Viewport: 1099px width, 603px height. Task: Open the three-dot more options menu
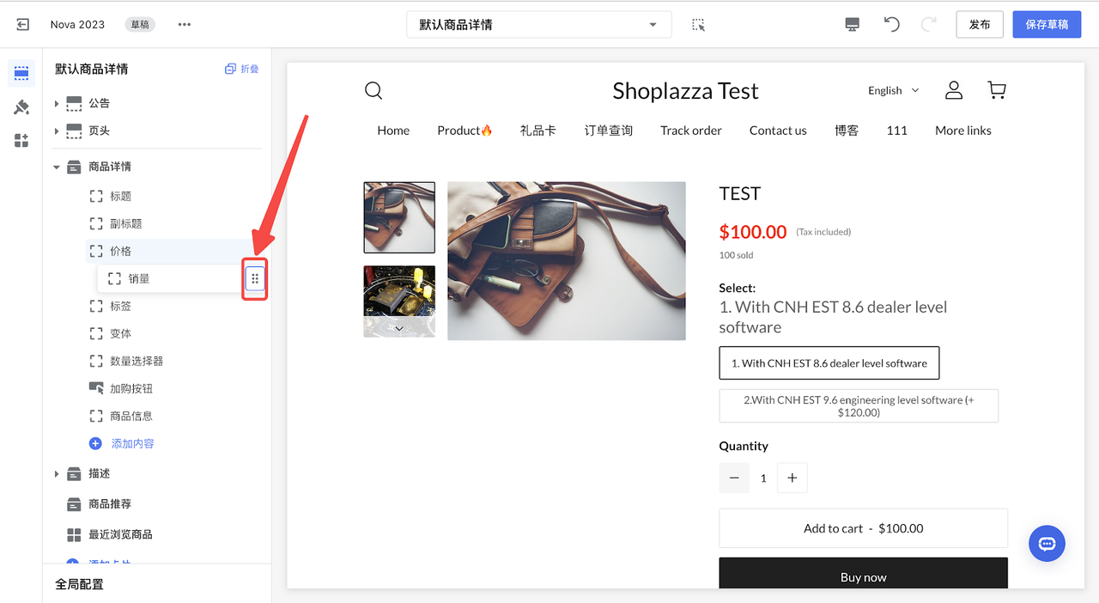pos(184,24)
